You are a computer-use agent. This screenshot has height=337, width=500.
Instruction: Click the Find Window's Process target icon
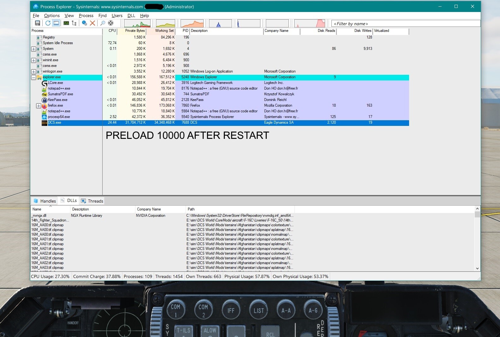click(111, 23)
